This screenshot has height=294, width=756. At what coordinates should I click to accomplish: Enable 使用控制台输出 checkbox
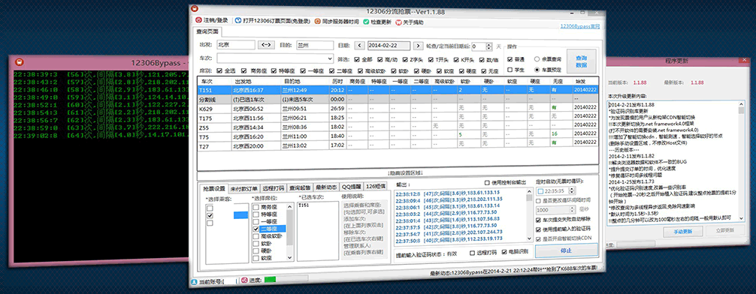(488, 183)
